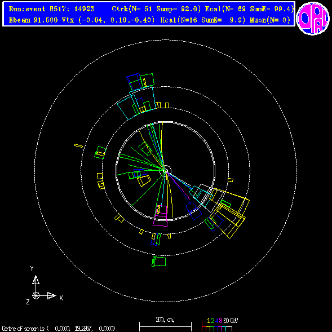Click the Run:event 8517: 14923 header text
Viewport: 332px width, 332px height.
click(51, 9)
